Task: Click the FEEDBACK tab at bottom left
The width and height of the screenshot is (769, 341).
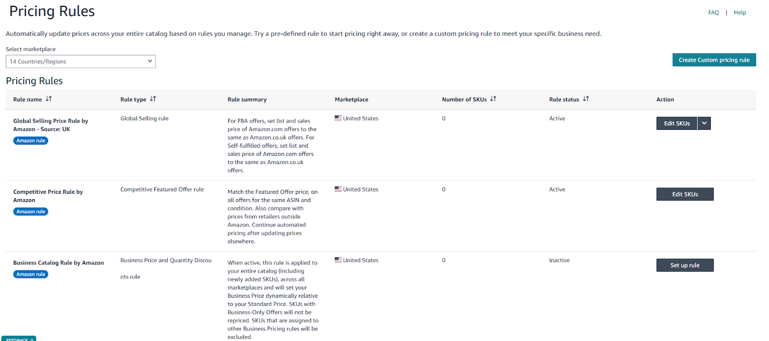Action: coord(17,339)
